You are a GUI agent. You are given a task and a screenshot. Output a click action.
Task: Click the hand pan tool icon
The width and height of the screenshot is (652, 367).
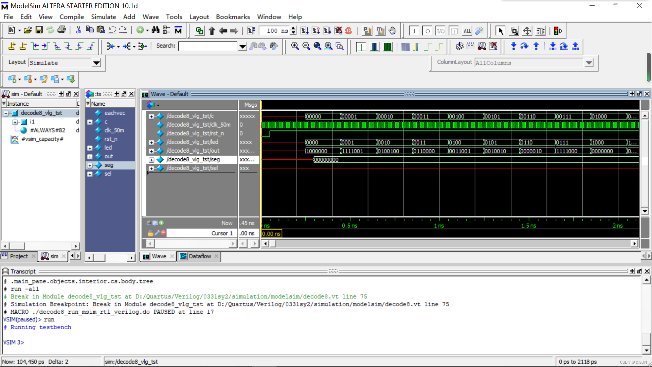point(392,31)
